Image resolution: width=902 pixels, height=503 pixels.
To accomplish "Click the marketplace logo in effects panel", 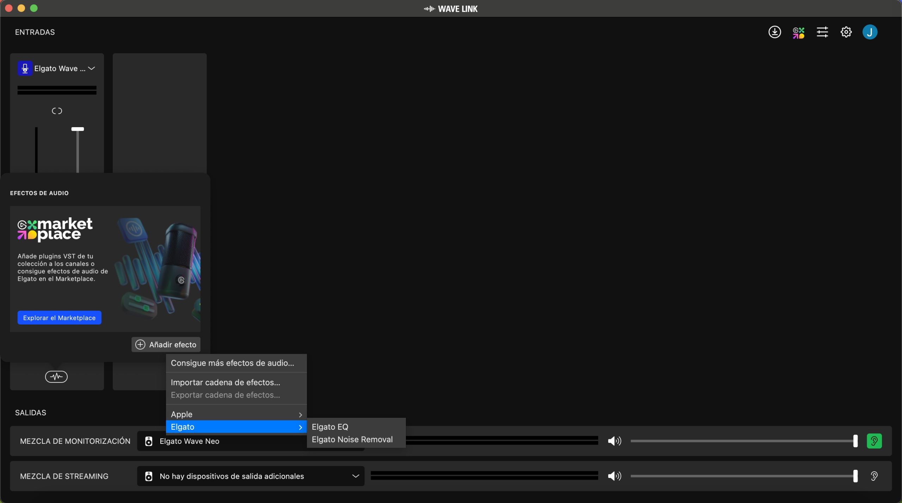I will (x=55, y=229).
